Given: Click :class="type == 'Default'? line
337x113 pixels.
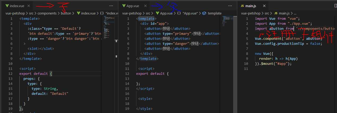Looking at the screenshot, I should (54, 29).
